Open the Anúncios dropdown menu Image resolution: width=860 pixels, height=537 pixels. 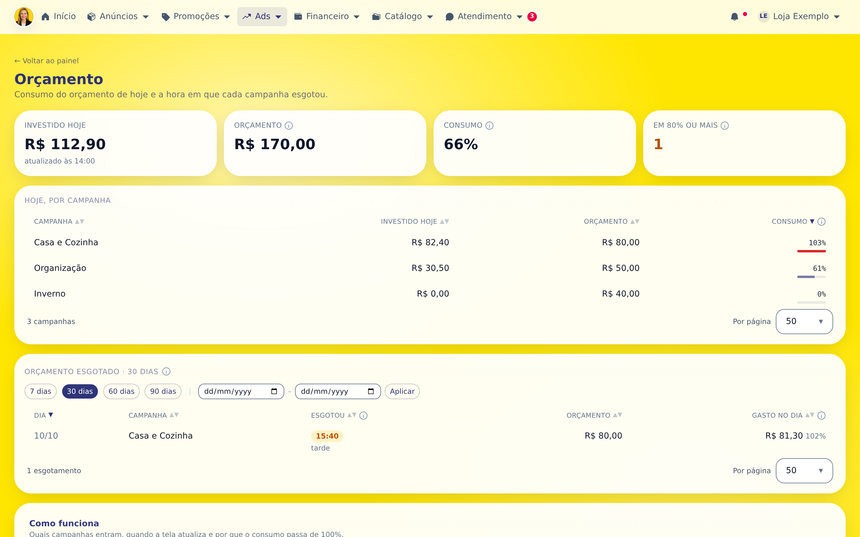pyautogui.click(x=118, y=17)
